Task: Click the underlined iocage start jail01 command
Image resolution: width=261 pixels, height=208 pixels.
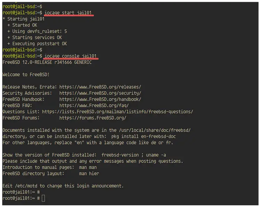Action: tap(68, 13)
